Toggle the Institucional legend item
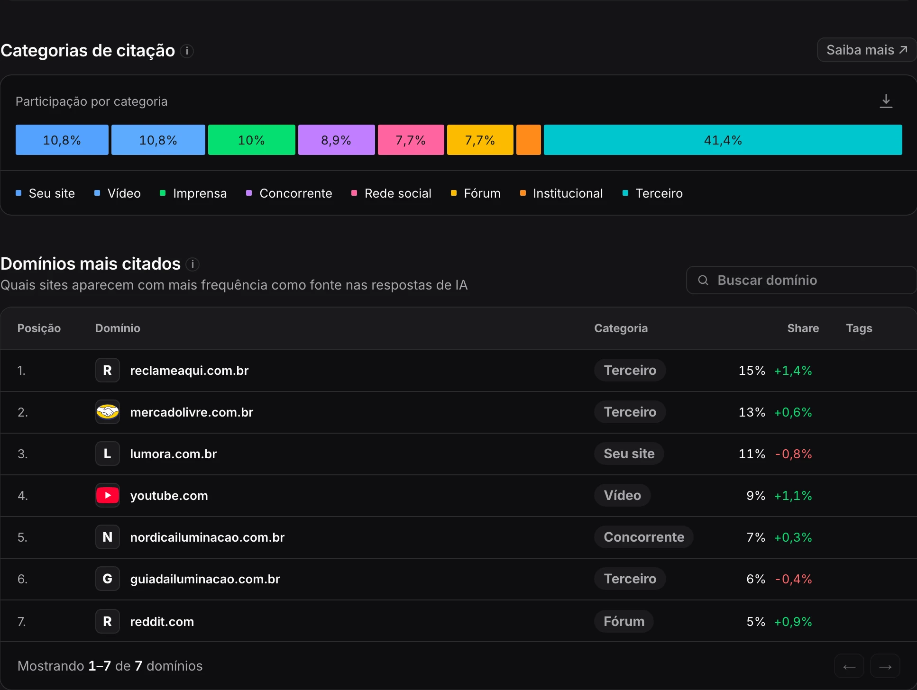This screenshot has height=690, width=917. click(562, 193)
